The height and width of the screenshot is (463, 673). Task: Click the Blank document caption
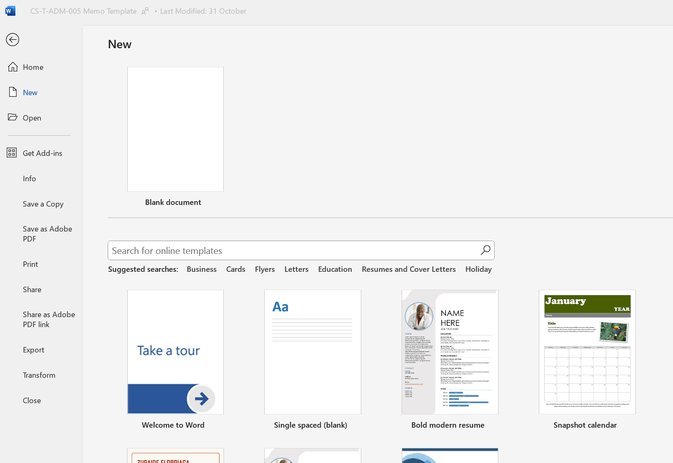(x=173, y=202)
